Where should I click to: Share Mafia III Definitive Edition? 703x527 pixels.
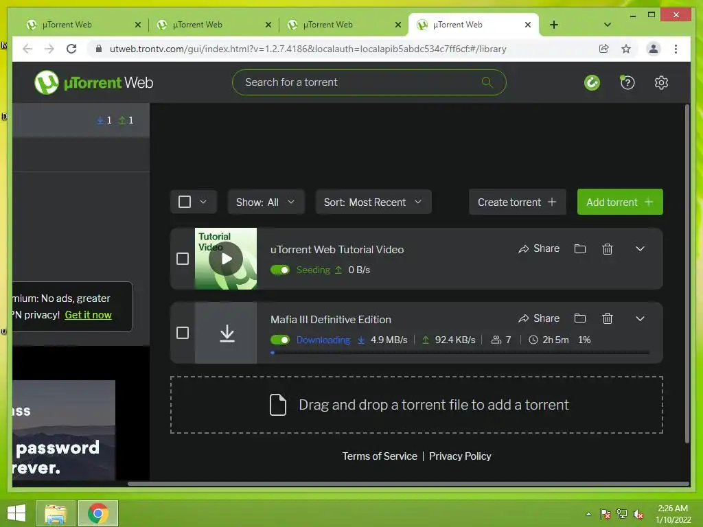click(538, 318)
